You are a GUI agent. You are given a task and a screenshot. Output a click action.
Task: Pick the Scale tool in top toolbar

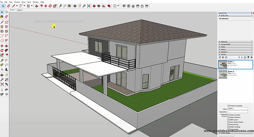[x=55, y=6]
